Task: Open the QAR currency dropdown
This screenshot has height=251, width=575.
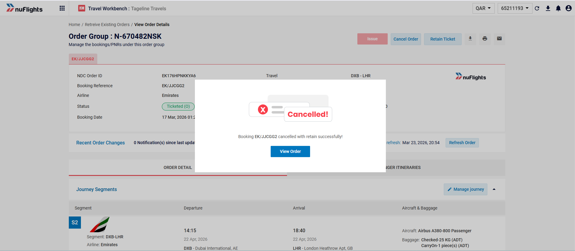Action: tap(483, 8)
